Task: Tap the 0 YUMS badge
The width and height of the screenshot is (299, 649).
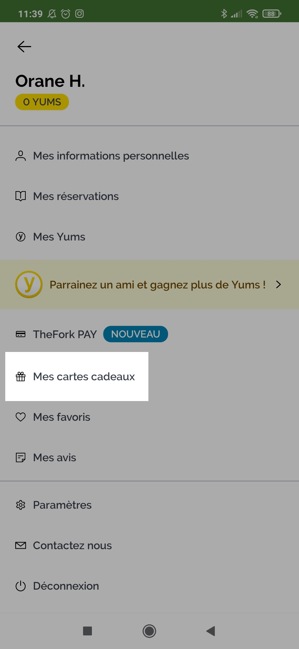Action: (x=42, y=102)
